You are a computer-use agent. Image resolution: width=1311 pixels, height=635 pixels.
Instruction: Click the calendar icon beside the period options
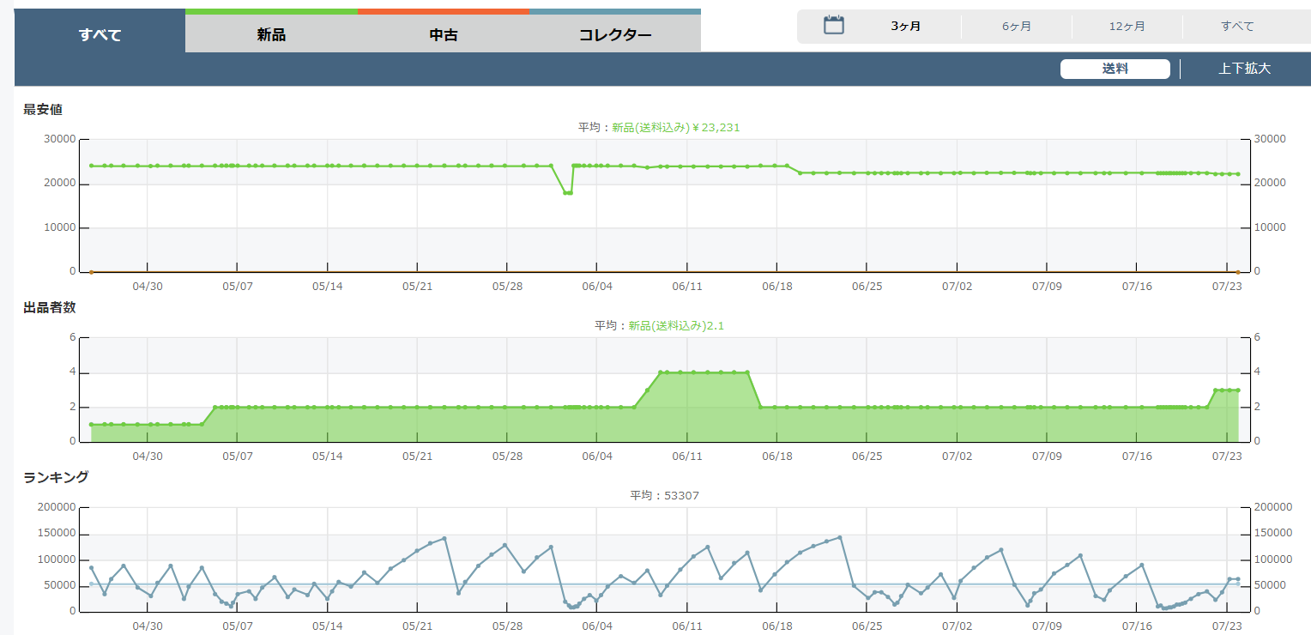click(x=834, y=26)
